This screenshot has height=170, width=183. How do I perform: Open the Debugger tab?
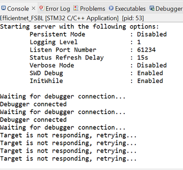(166, 9)
